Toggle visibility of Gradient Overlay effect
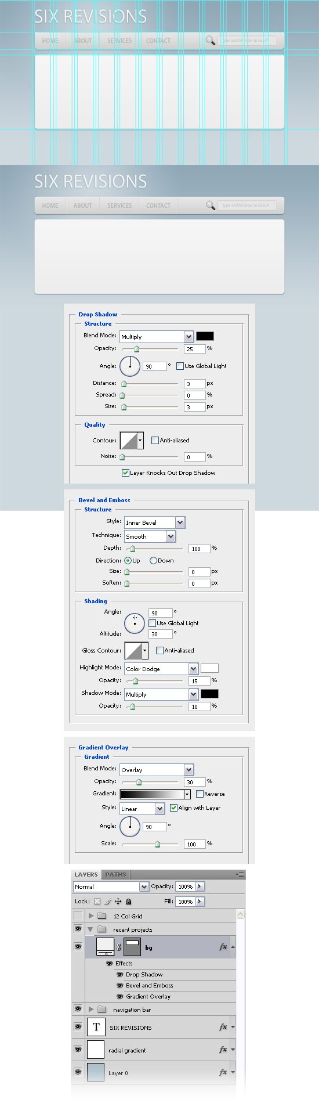The image size is (319, 1103). (120, 997)
